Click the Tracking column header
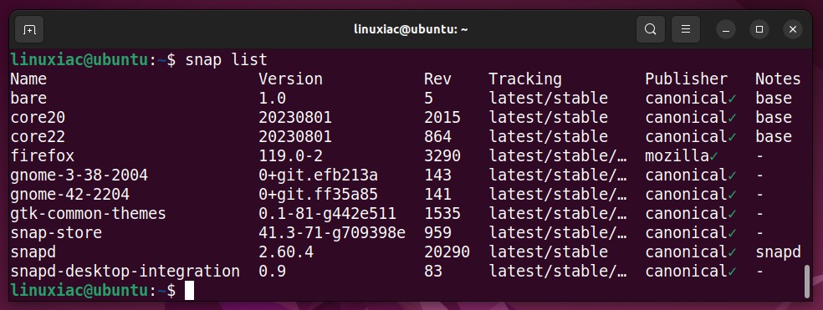 pyautogui.click(x=525, y=79)
